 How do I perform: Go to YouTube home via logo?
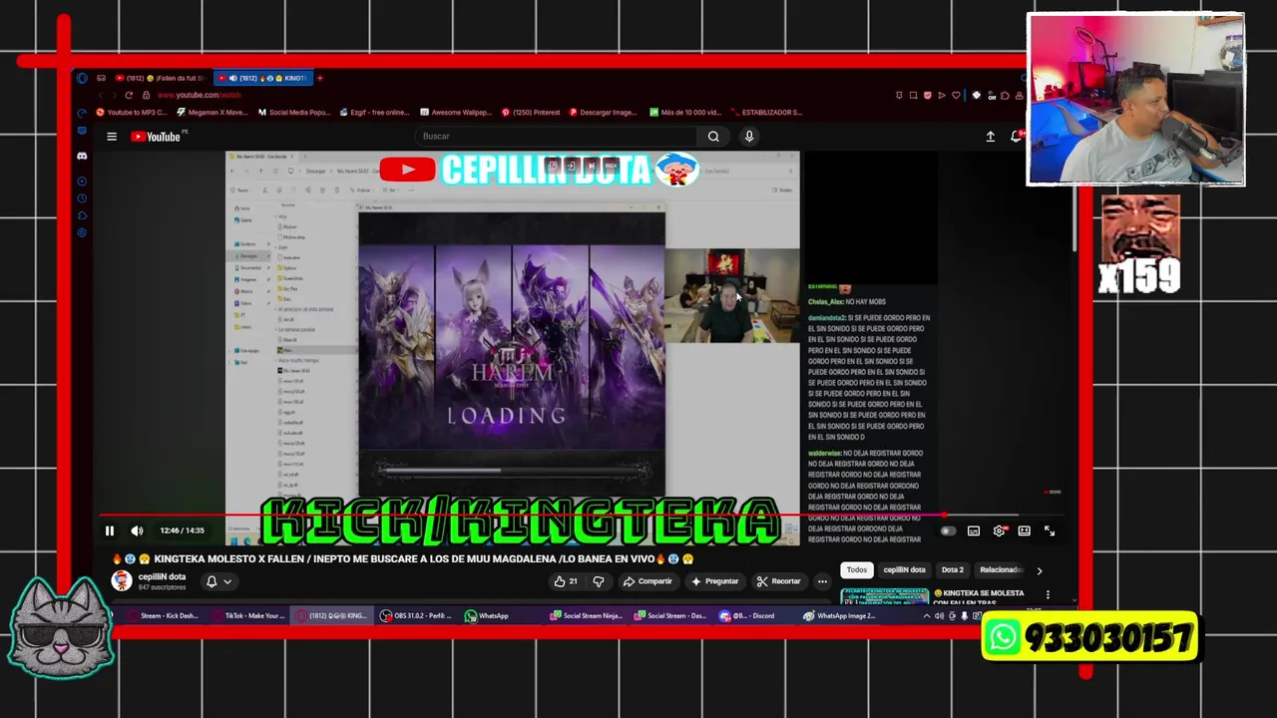158,137
